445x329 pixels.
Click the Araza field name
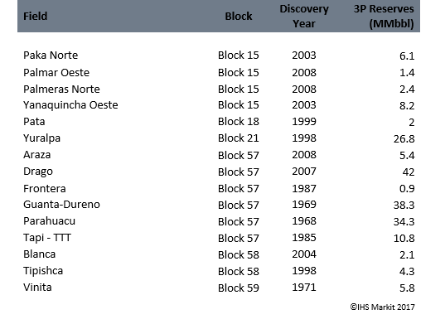point(37,155)
